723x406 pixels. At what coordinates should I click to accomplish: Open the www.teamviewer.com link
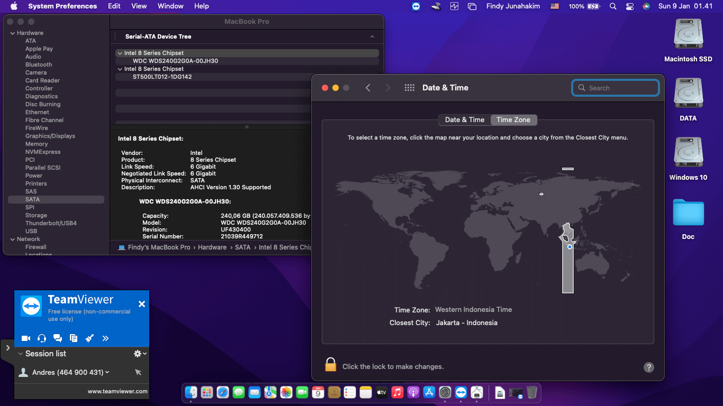click(118, 391)
